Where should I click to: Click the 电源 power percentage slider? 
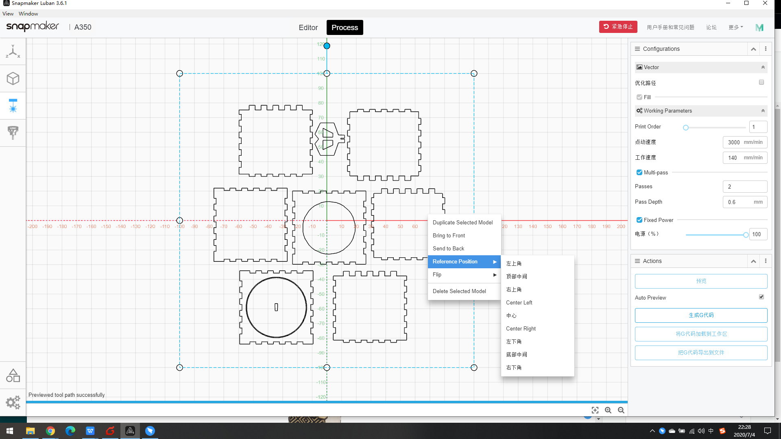[716, 235]
